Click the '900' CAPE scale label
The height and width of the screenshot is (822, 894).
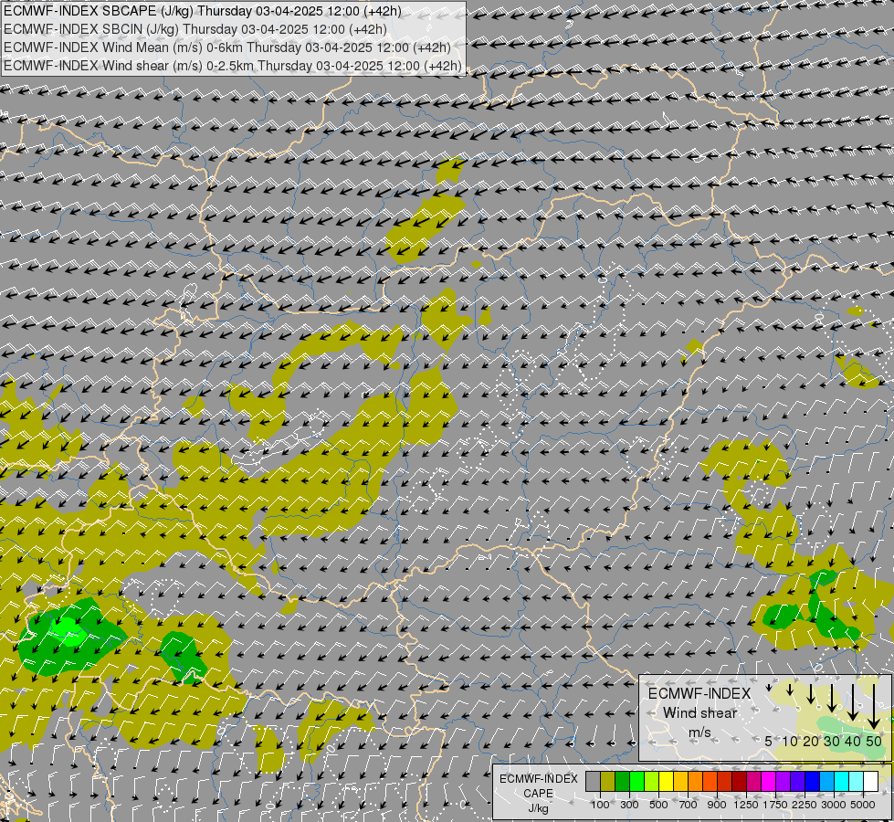click(x=717, y=805)
